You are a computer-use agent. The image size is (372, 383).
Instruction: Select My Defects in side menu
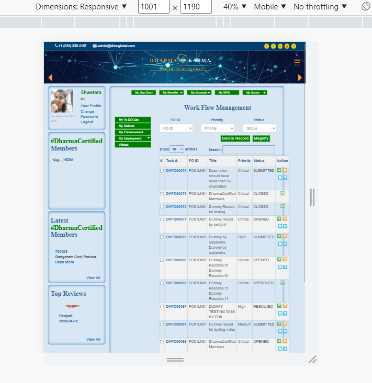(x=132, y=126)
